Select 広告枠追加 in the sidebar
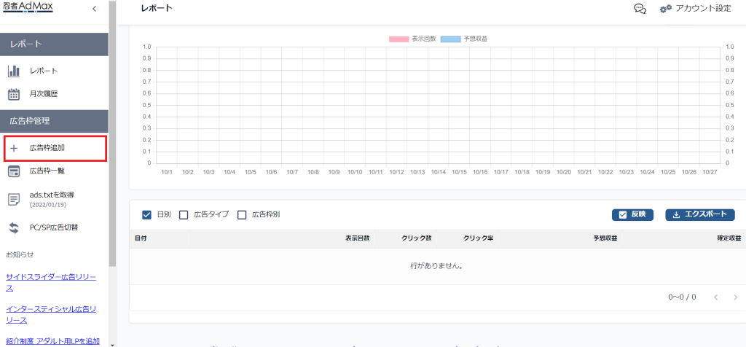 pyautogui.click(x=55, y=148)
